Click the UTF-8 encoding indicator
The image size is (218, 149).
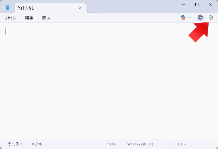(x=182, y=144)
